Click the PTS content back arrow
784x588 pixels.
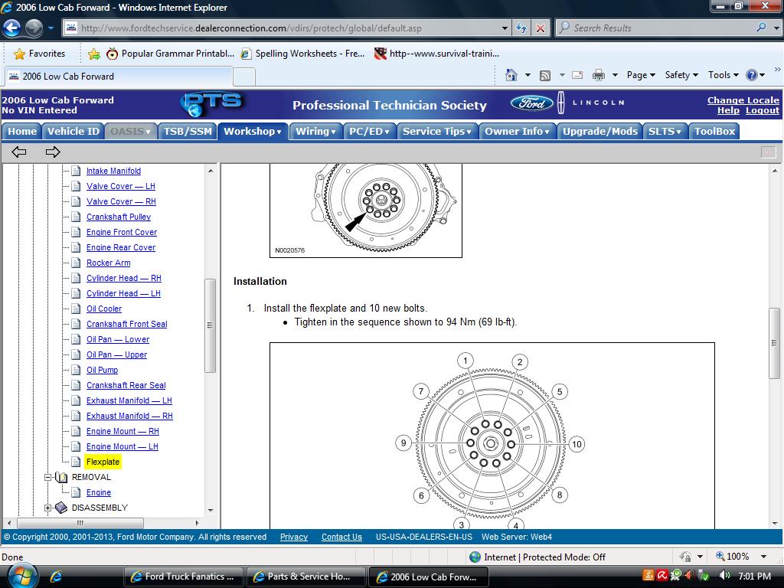[19, 152]
